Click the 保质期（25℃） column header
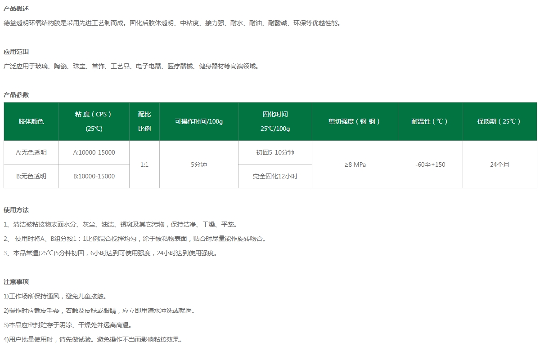 (499, 121)
